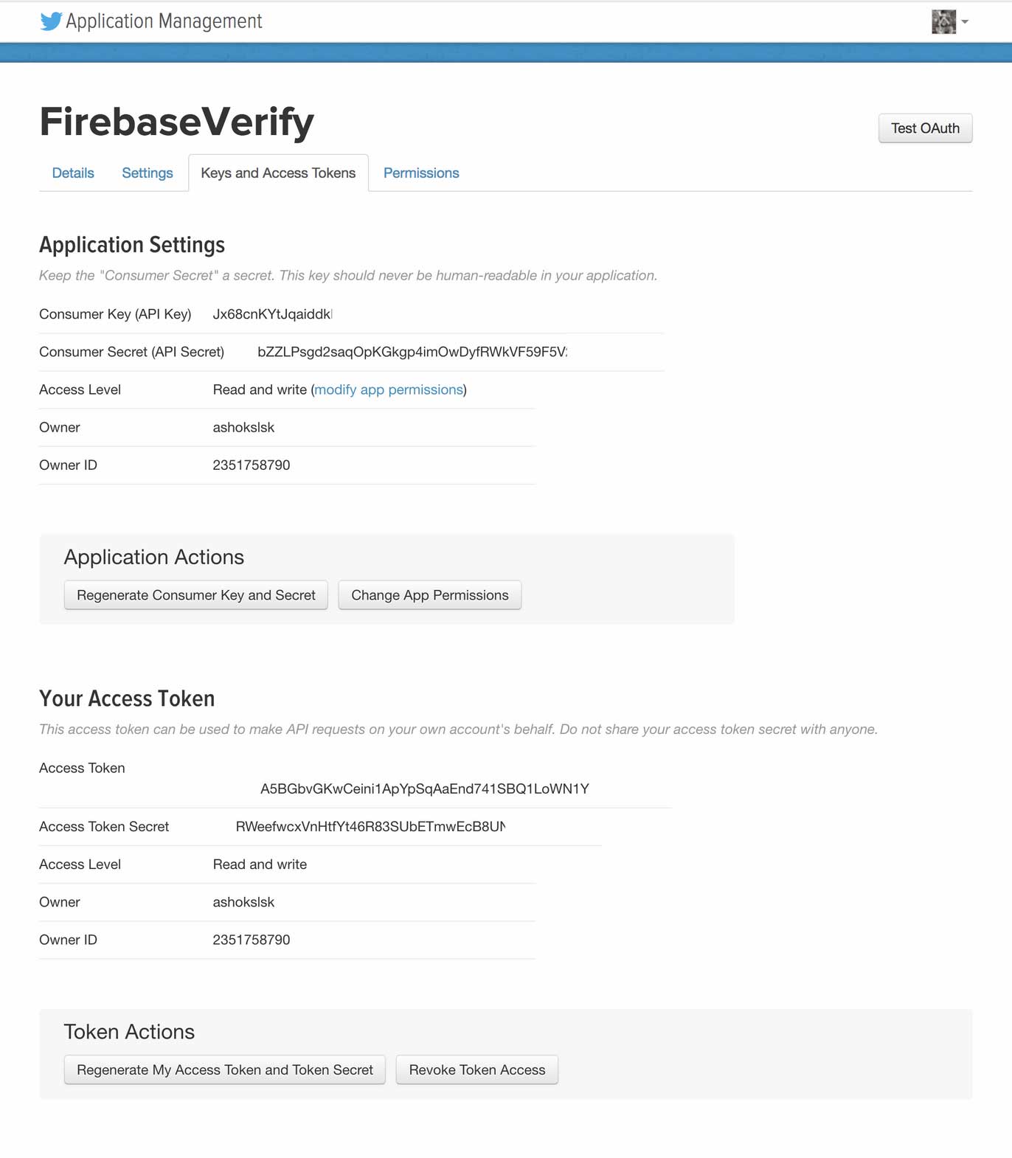This screenshot has height=1158, width=1012.
Task: Click the Application Management header title
Action: click(164, 21)
